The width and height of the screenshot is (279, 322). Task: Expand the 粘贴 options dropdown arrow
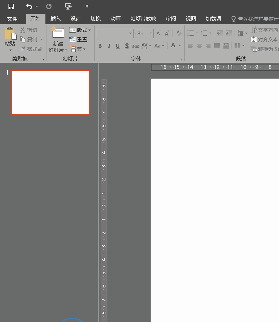click(10, 50)
